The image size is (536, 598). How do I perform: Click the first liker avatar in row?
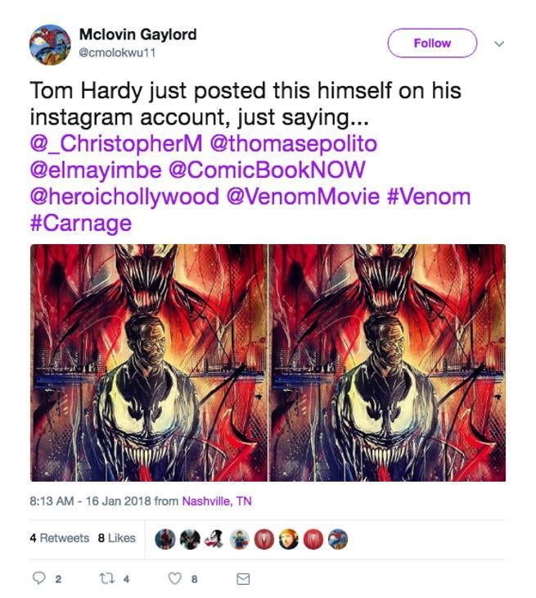coord(164,538)
